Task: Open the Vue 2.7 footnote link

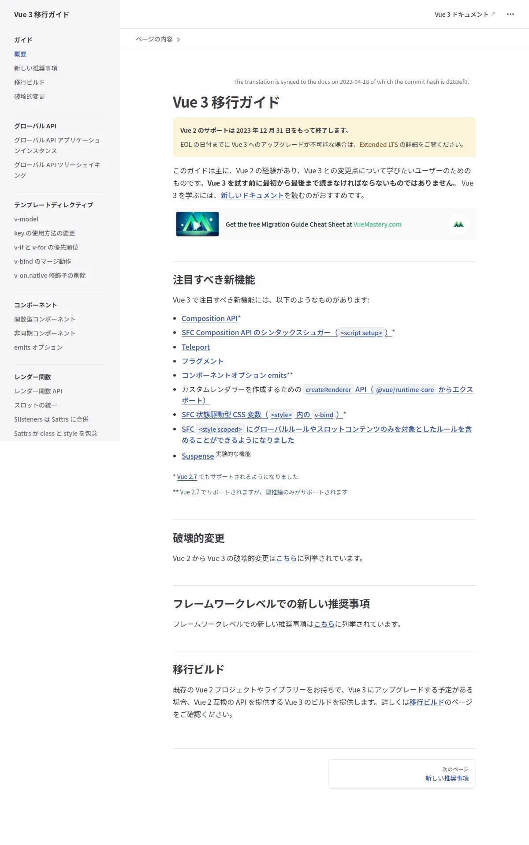Action: click(187, 477)
